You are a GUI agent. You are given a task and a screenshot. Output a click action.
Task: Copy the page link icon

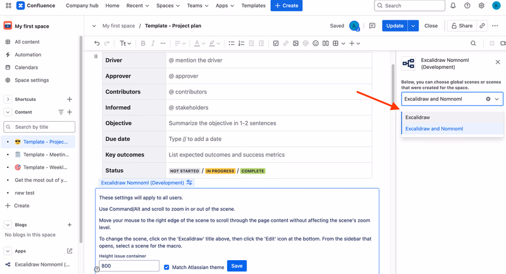click(482, 26)
